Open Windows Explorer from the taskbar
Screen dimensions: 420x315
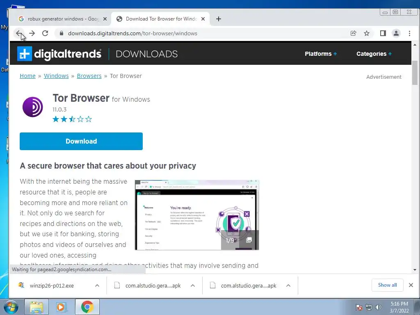coord(37,307)
